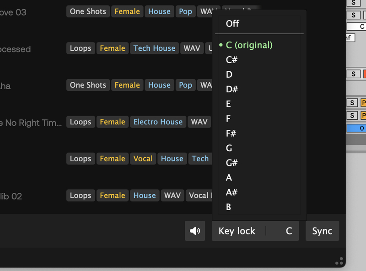Pick the D# key option
The height and width of the screenshot is (271, 366).
pos(232,89)
